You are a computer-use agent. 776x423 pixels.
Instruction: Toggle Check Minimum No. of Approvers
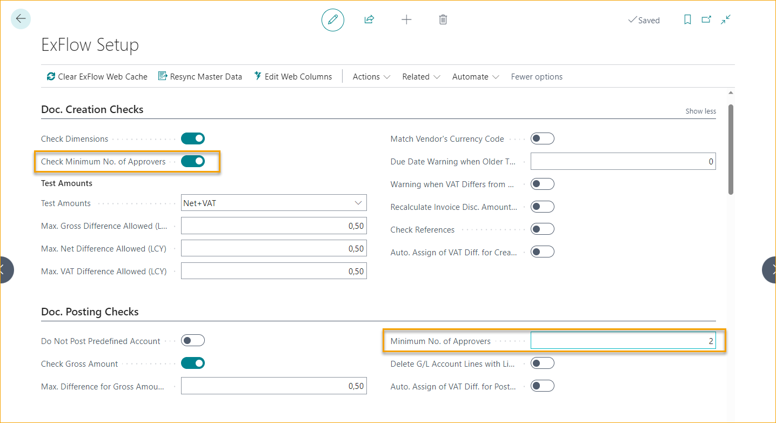(x=193, y=161)
